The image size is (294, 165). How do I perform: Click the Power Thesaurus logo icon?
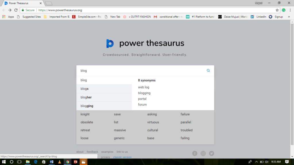click(110, 44)
